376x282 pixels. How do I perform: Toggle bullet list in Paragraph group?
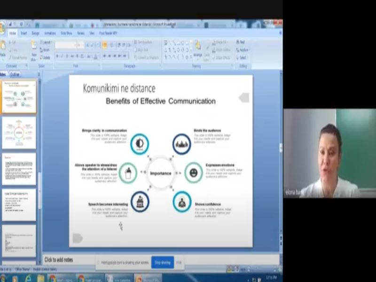[105, 45]
